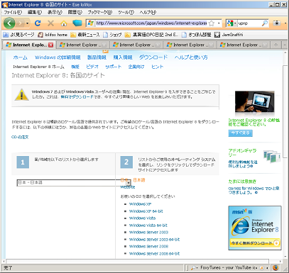The height and width of the screenshot is (273, 289).
Task: Open the address bar URL dropdown arrow
Action: click(x=219, y=23)
